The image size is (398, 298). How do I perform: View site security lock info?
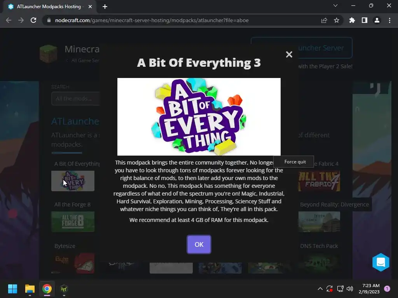coord(49,20)
